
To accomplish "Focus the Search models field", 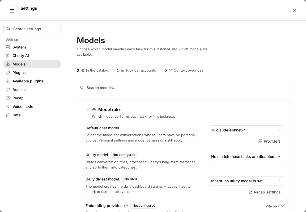I will [x=185, y=88].
